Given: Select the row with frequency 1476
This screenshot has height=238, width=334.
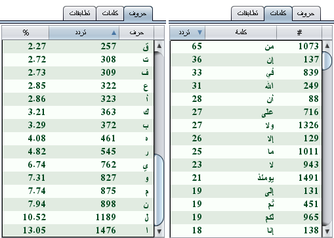Looking at the screenshot, I should point(78,230).
